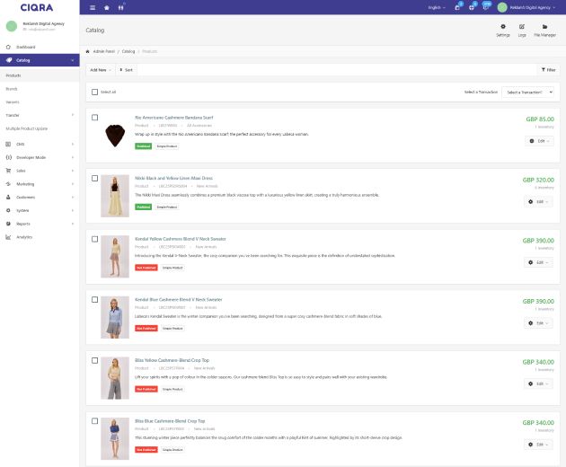
Task: Click the home icon in top bar
Action: pyautogui.click(x=107, y=6)
